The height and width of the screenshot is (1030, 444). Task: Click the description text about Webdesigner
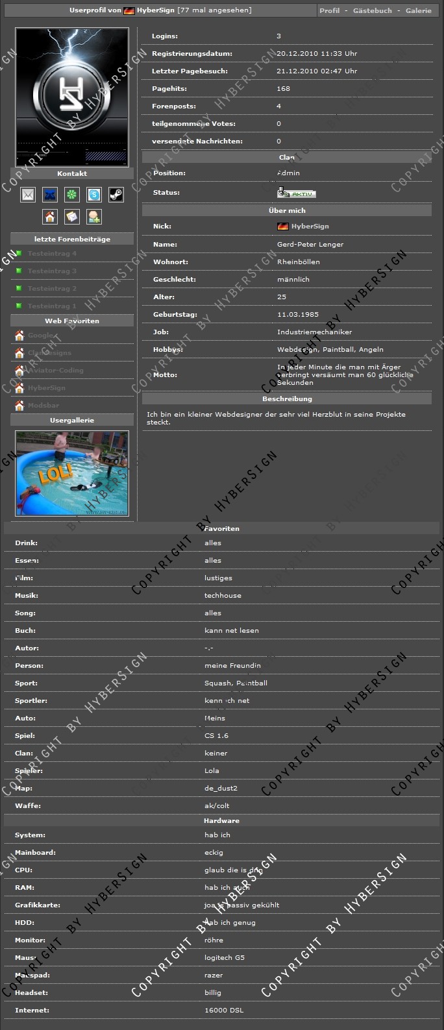point(276,418)
